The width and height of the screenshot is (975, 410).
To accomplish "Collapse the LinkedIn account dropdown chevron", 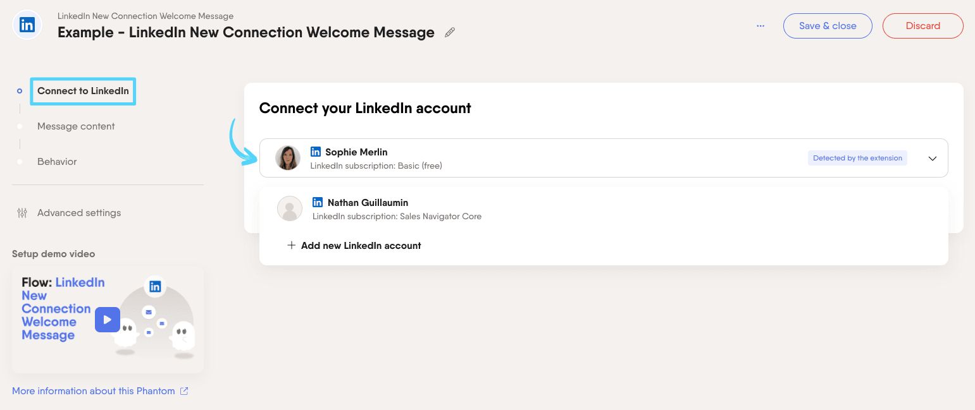I will [x=932, y=159].
